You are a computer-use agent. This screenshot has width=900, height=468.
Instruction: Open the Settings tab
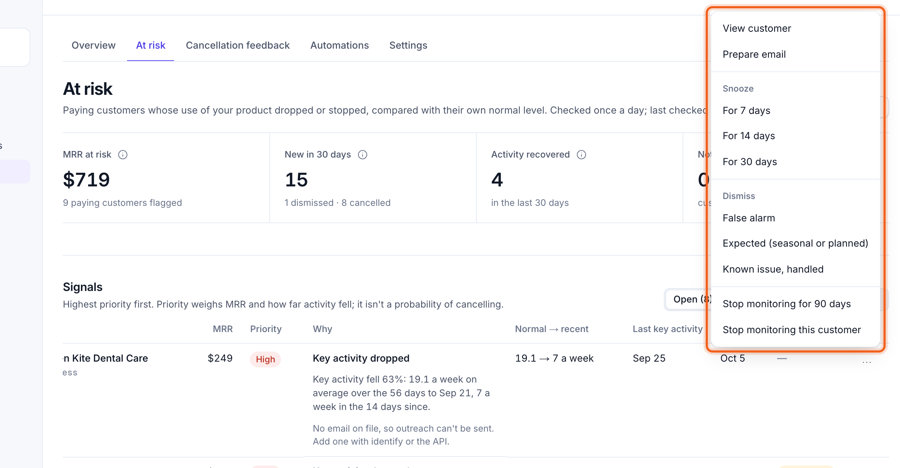click(408, 45)
